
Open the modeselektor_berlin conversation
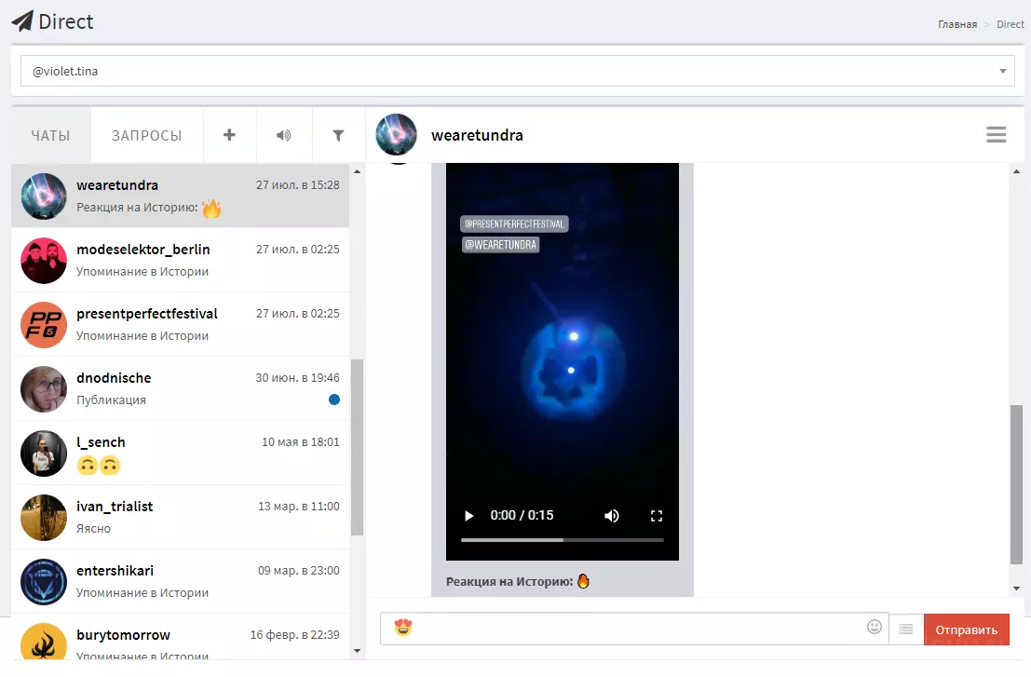click(x=180, y=261)
